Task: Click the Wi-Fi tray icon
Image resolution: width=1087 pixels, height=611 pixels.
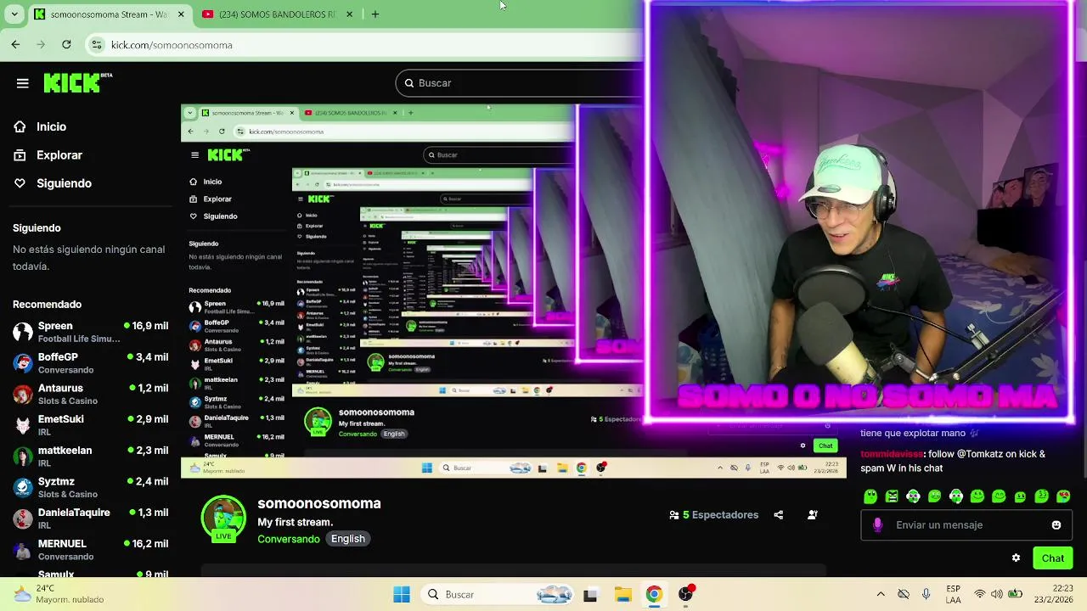Action: [x=980, y=594]
